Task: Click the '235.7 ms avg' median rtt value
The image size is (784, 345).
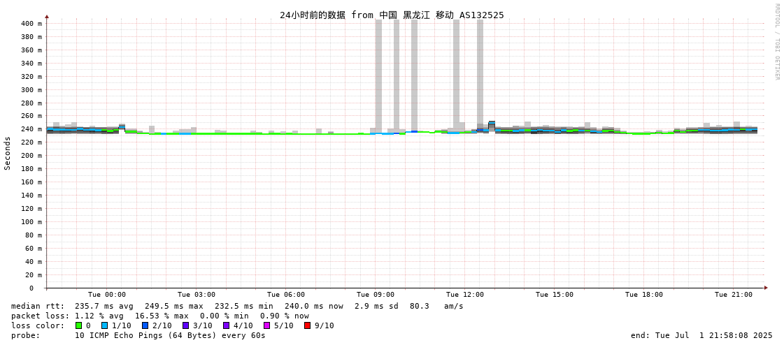Action: point(105,306)
